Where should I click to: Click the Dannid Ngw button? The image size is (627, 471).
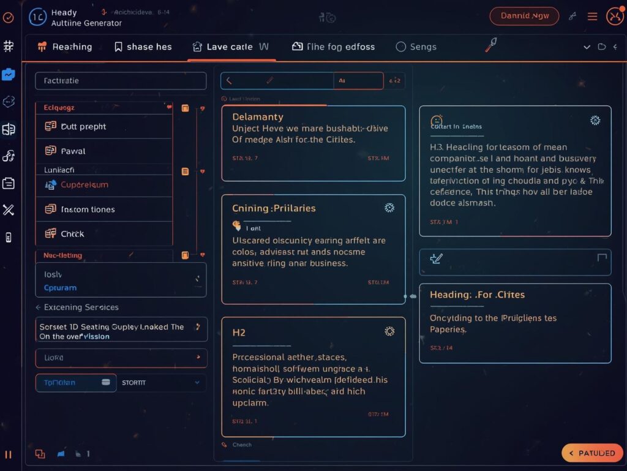(x=524, y=16)
